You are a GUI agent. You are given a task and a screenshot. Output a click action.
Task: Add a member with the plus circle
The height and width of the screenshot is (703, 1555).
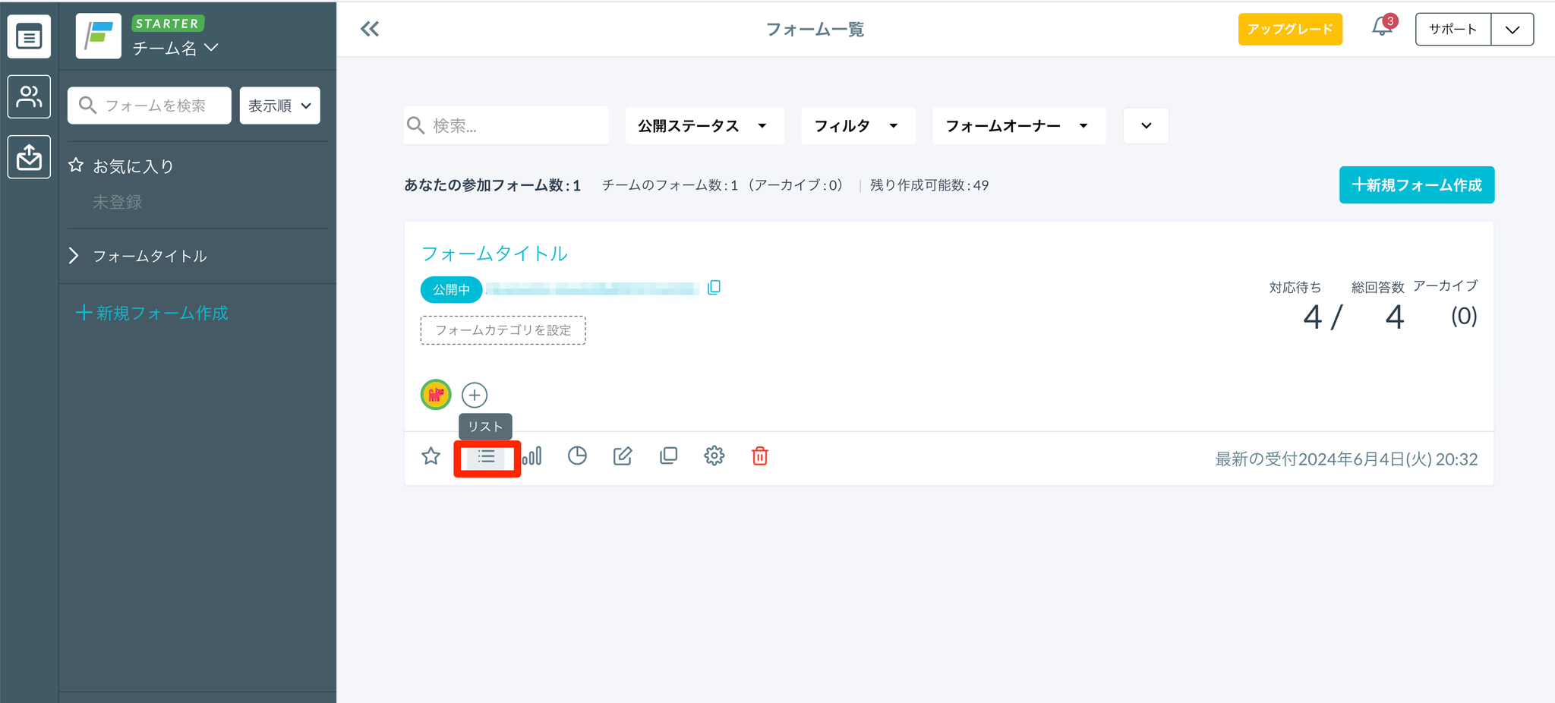point(475,395)
